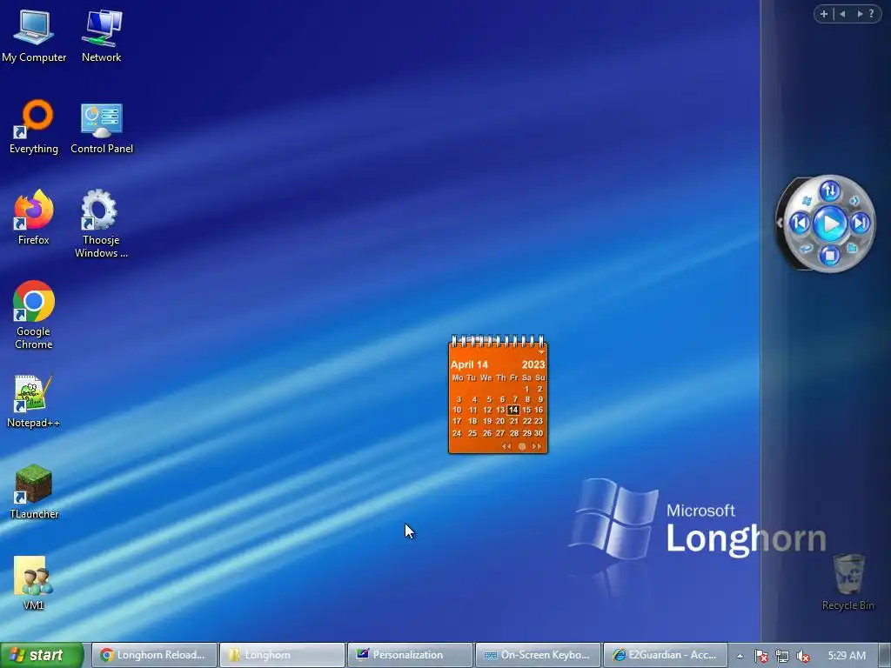Click the up-down arrows button on the player gadget
The image size is (891, 668).
click(x=829, y=190)
